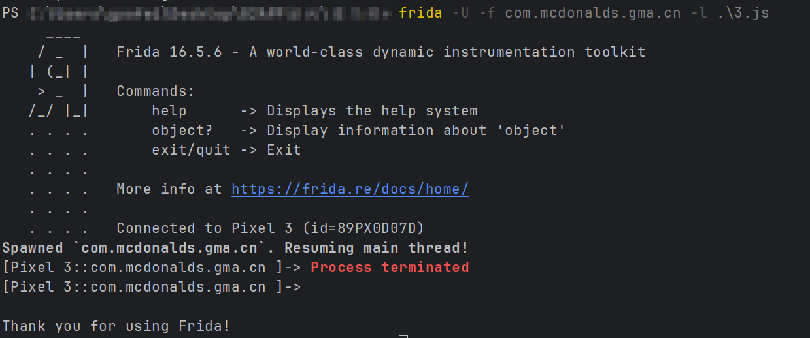Click the object? command entry
The image size is (810, 338).
pyautogui.click(x=182, y=131)
